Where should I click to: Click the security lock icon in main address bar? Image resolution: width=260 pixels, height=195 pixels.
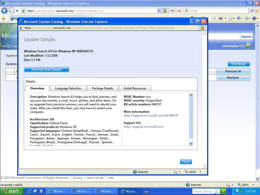(165, 11)
